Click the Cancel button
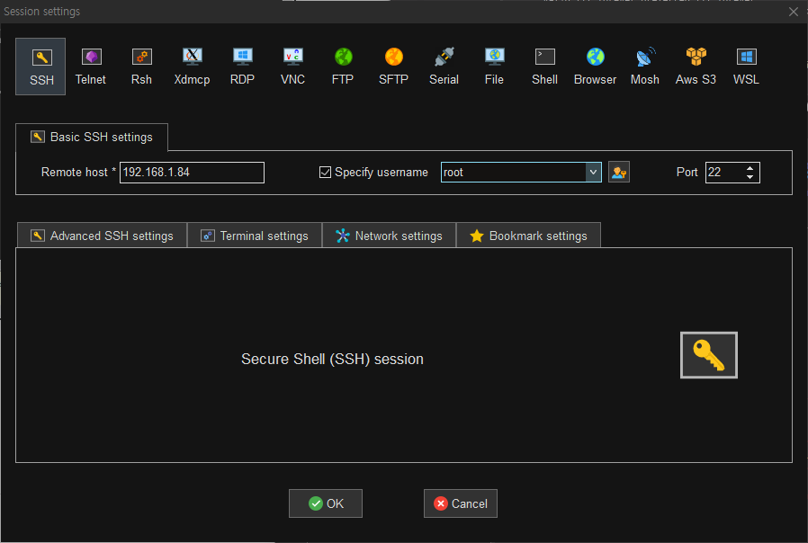Viewport: 808px width, 543px height. (x=461, y=503)
